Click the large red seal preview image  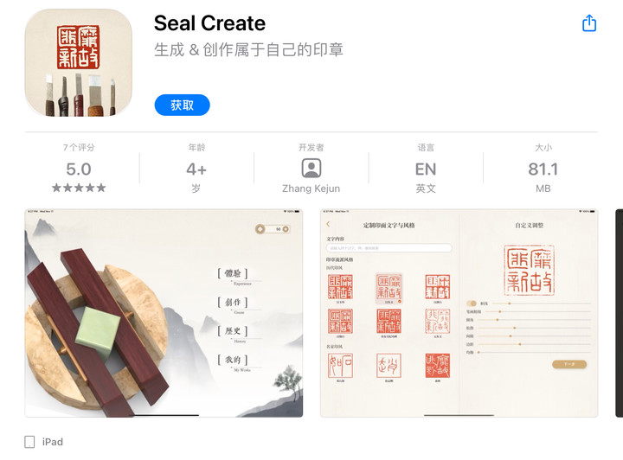click(x=529, y=270)
